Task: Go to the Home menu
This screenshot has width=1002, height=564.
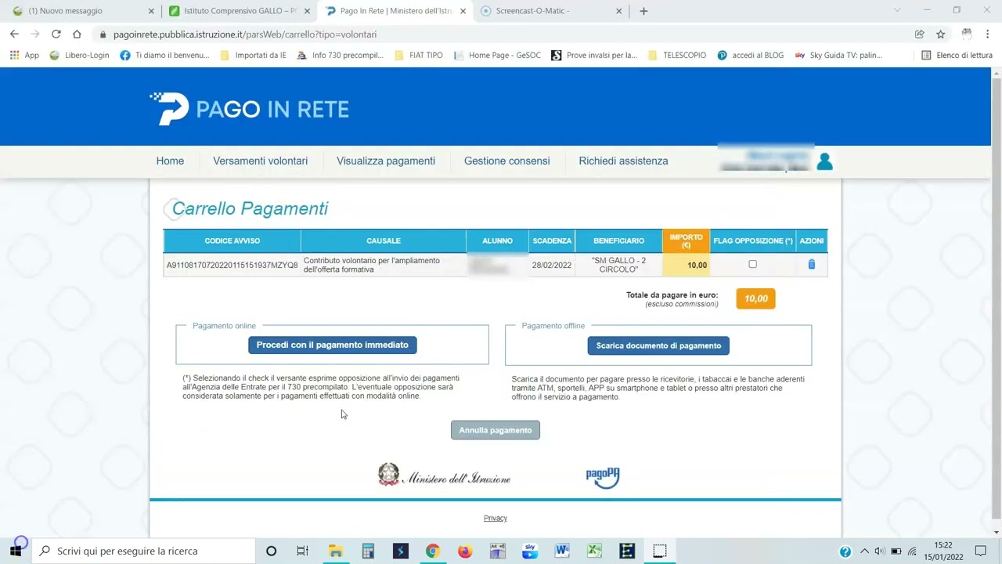Action: coord(170,161)
